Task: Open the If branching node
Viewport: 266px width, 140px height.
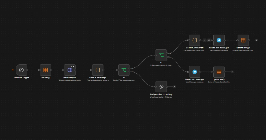Action: pos(124,70)
